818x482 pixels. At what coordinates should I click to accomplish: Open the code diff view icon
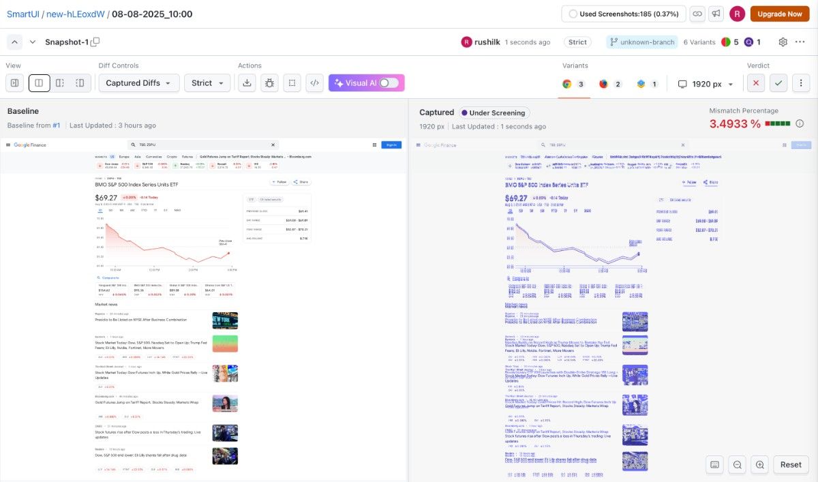tap(314, 82)
